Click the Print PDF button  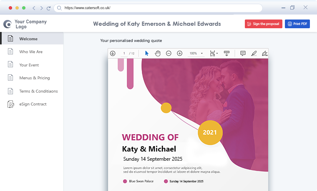297,24
